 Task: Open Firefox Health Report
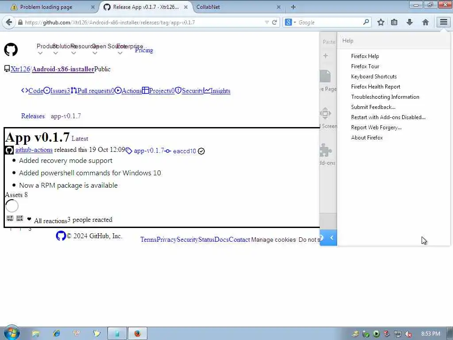pos(376,86)
